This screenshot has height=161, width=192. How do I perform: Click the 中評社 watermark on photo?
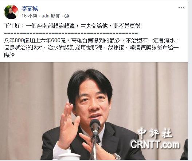coord(155,133)
